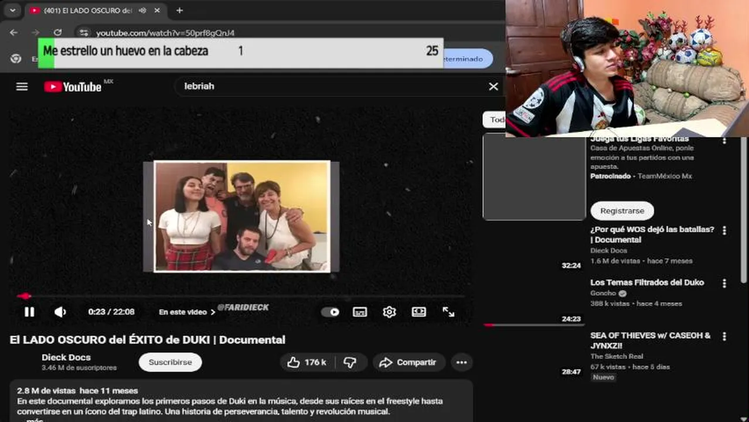The image size is (749, 422).
Task: Click the video title text
Action: (147, 340)
